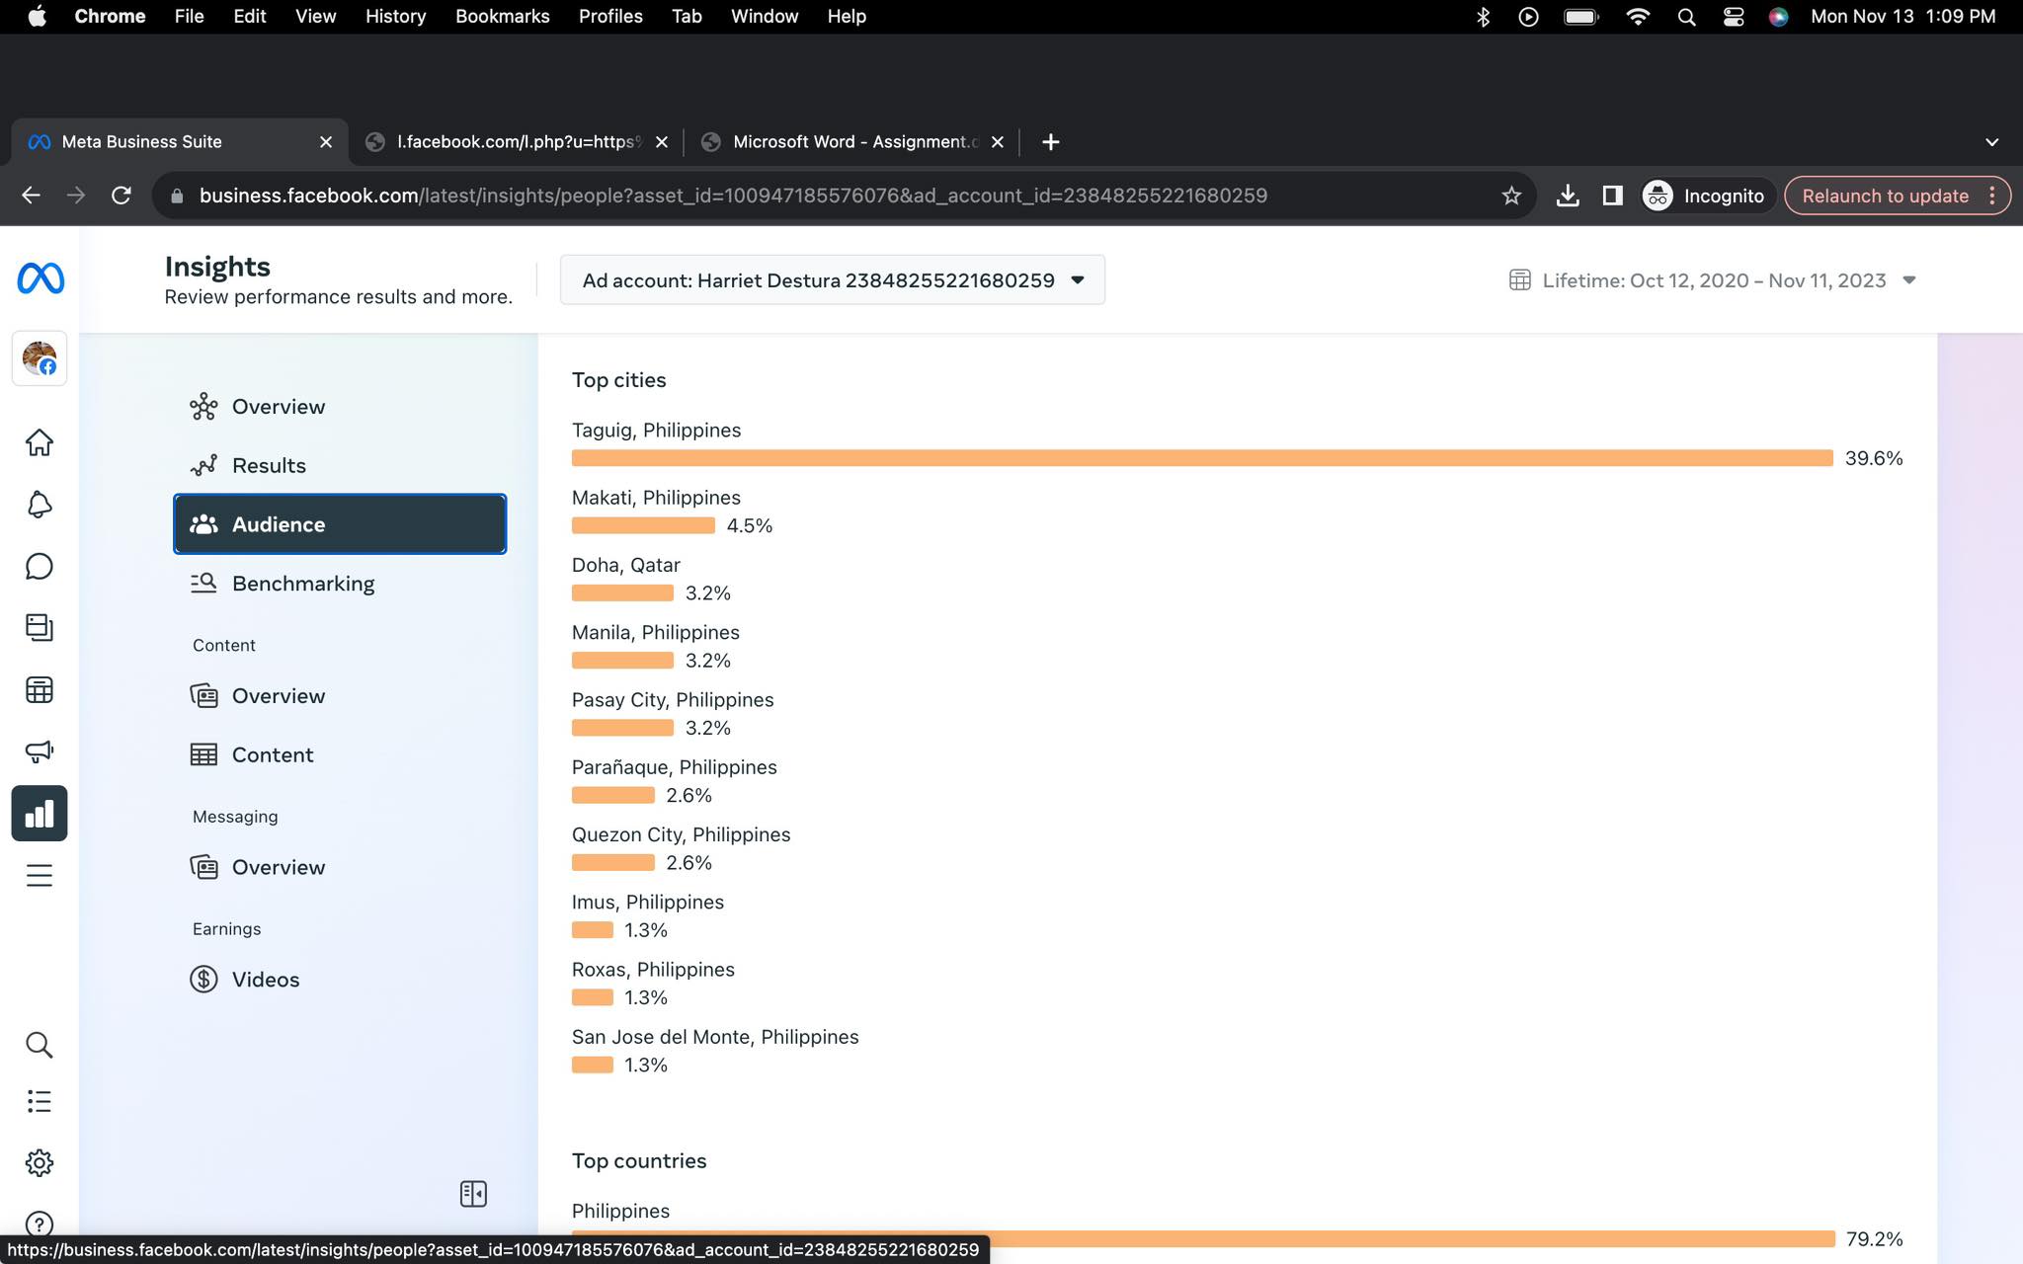Click the browser address bar URL
The width and height of the screenshot is (2023, 1264).
733,196
